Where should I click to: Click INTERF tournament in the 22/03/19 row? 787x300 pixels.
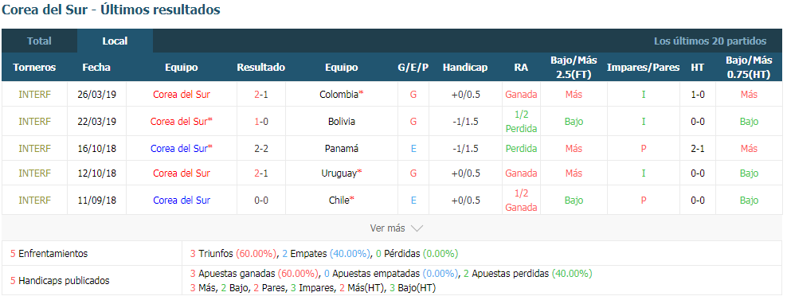tap(34, 122)
